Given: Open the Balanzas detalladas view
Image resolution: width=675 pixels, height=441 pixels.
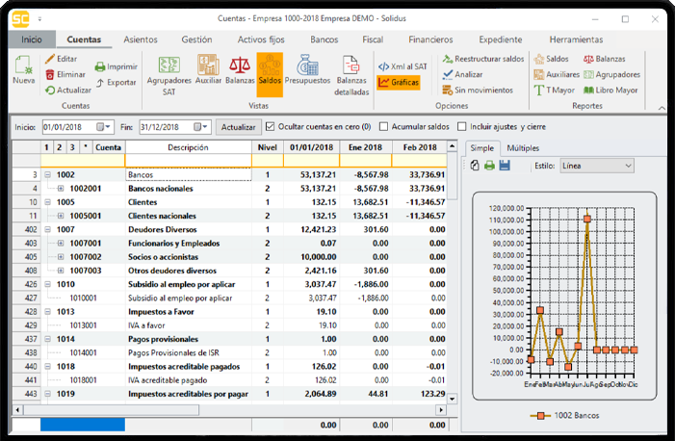Looking at the screenshot, I should pos(351,75).
